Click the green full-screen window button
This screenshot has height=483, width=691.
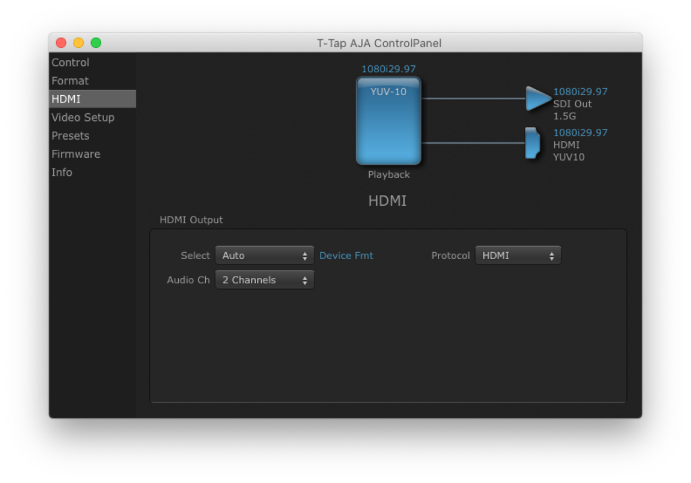pyautogui.click(x=96, y=42)
